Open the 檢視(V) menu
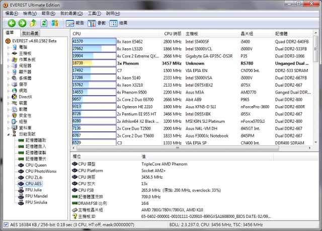 [x=30, y=14]
